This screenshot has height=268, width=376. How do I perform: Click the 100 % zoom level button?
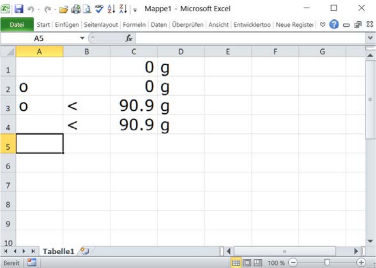pyautogui.click(x=276, y=263)
